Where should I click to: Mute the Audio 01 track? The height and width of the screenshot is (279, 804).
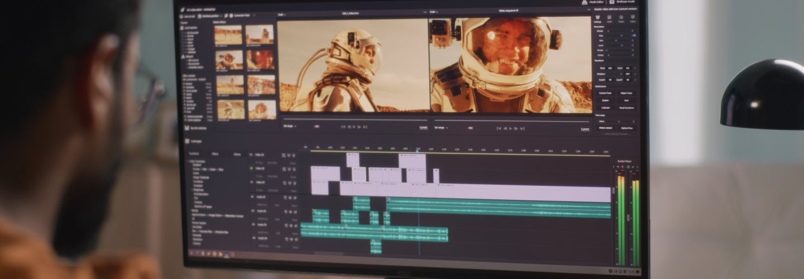click(x=294, y=205)
